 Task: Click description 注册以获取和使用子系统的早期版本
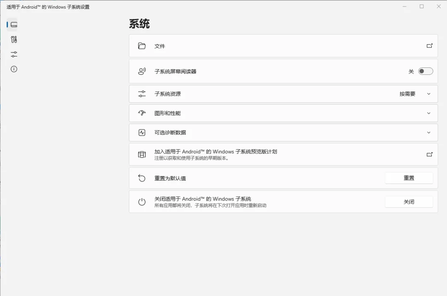coord(192,158)
